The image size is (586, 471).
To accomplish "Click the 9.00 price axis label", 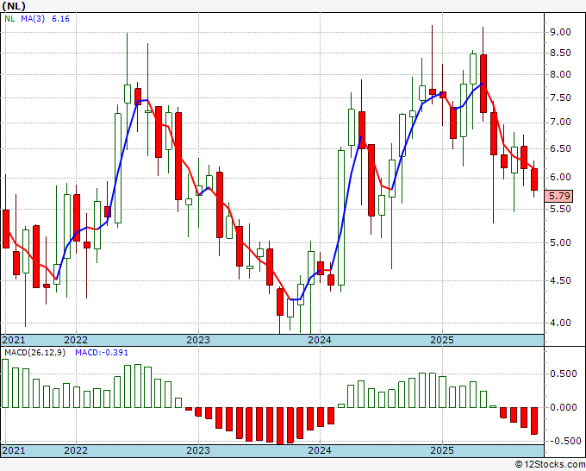I will pyautogui.click(x=560, y=32).
